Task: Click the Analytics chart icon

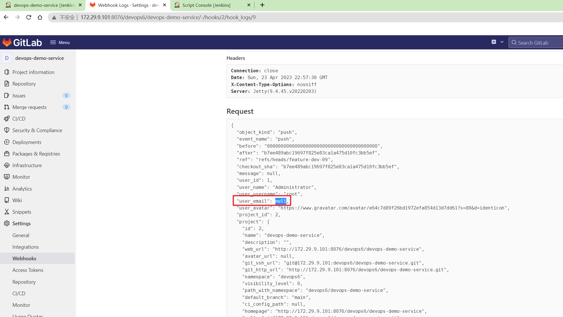Action: (7, 189)
